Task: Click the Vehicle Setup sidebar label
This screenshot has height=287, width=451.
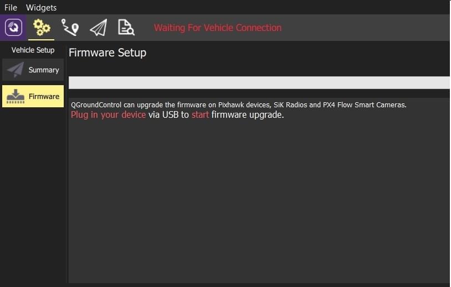Action: [33, 50]
